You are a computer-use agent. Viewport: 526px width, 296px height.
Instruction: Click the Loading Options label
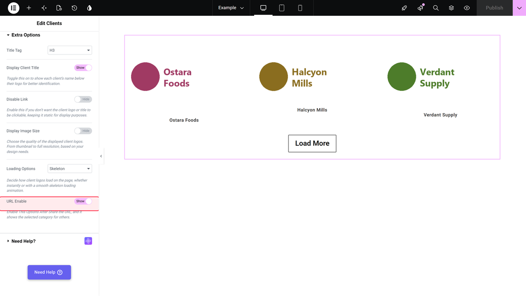point(20,169)
